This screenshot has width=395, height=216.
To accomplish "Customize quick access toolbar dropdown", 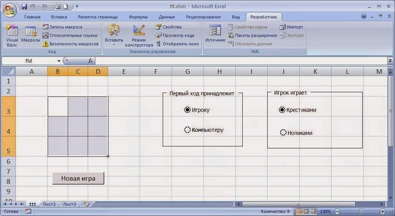I will pos(77,7).
